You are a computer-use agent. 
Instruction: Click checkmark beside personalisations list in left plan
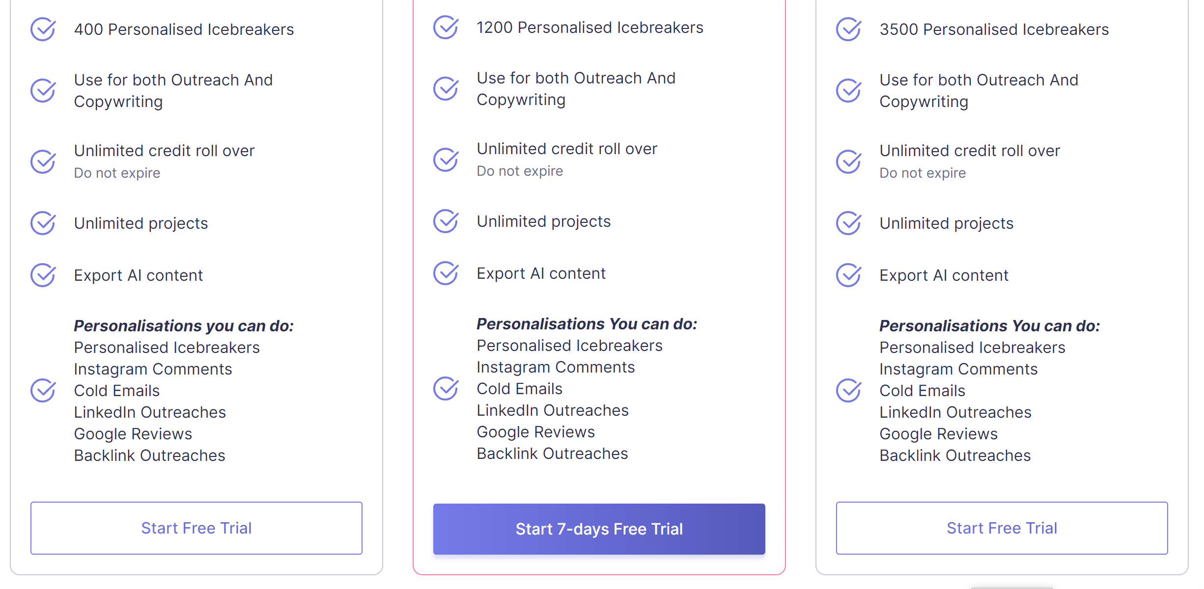(x=43, y=391)
